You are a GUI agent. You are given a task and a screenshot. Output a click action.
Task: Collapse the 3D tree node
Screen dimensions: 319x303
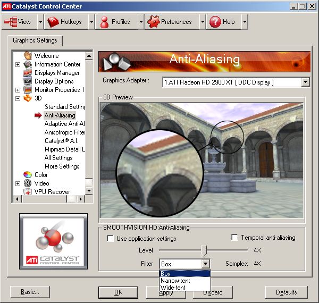click(x=18, y=99)
